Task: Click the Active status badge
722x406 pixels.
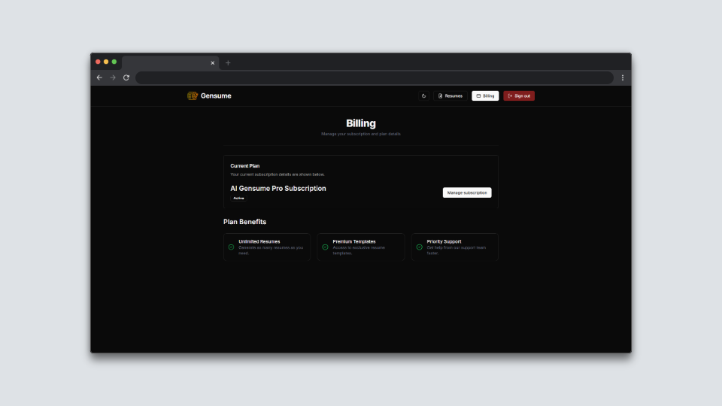Action: click(x=238, y=198)
